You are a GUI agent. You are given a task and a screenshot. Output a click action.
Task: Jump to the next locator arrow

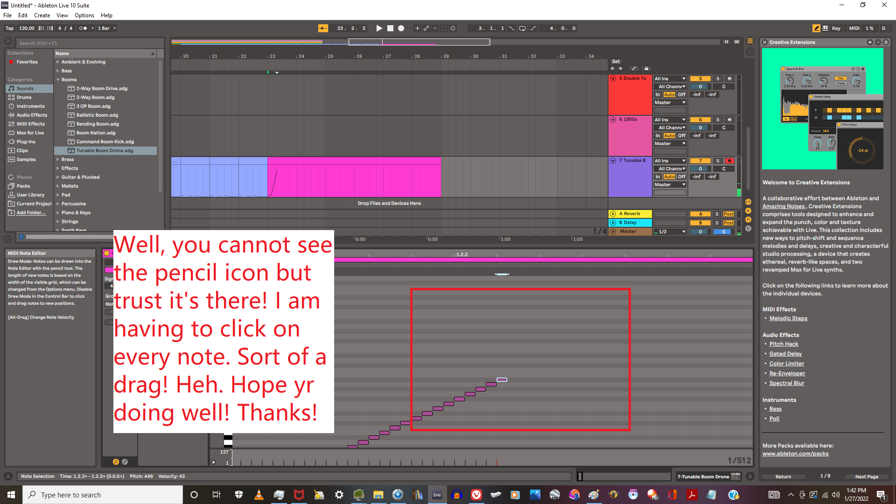620,69
